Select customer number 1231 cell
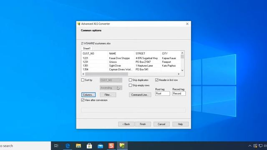The height and width of the screenshot is (150, 267). (x=85, y=62)
